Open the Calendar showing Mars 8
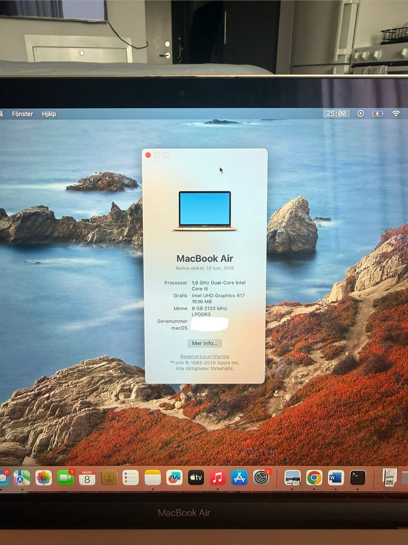Screen dimensions: 408x545 pyautogui.click(x=87, y=478)
